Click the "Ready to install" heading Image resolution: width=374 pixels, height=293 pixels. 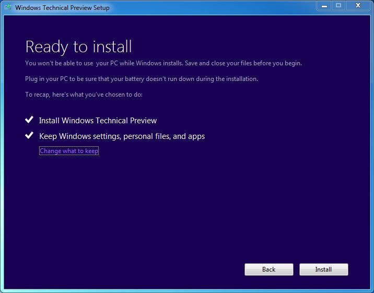78,46
